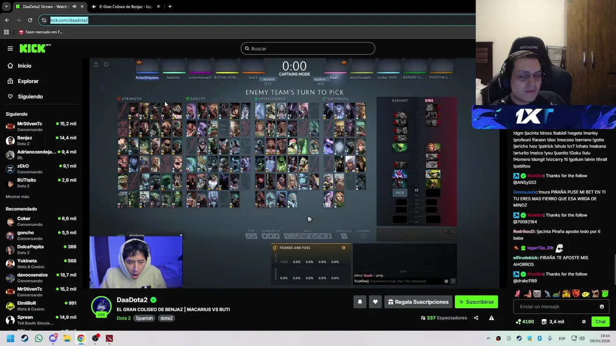
Task: Click the Spanish language tag
Action: [144, 318]
